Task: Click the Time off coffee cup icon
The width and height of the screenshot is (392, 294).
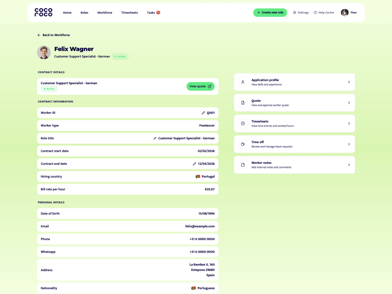Action: click(243, 144)
